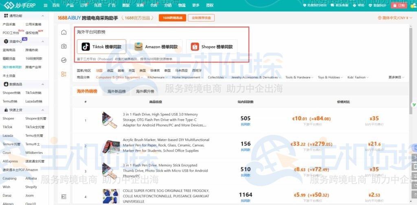Open TikTok全托管 in left sidebar
This screenshot has width=417, height=205.
pyautogui.click(x=35, y=127)
